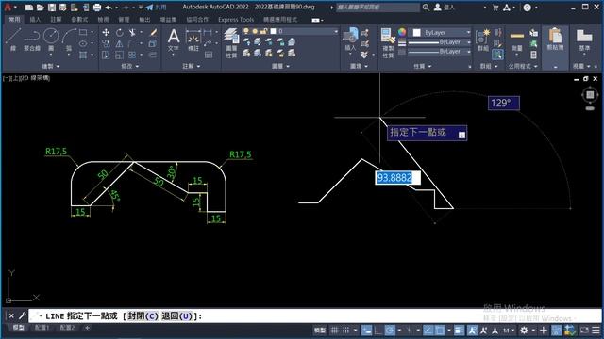
Task: Select the Arc (弧) draw tool
Action: click(x=69, y=39)
